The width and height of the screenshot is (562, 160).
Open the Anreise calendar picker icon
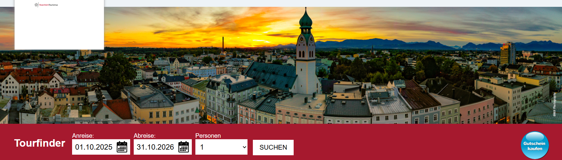[x=122, y=147]
